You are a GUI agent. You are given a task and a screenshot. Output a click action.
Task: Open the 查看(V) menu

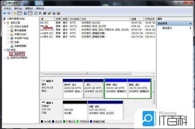[29, 8]
